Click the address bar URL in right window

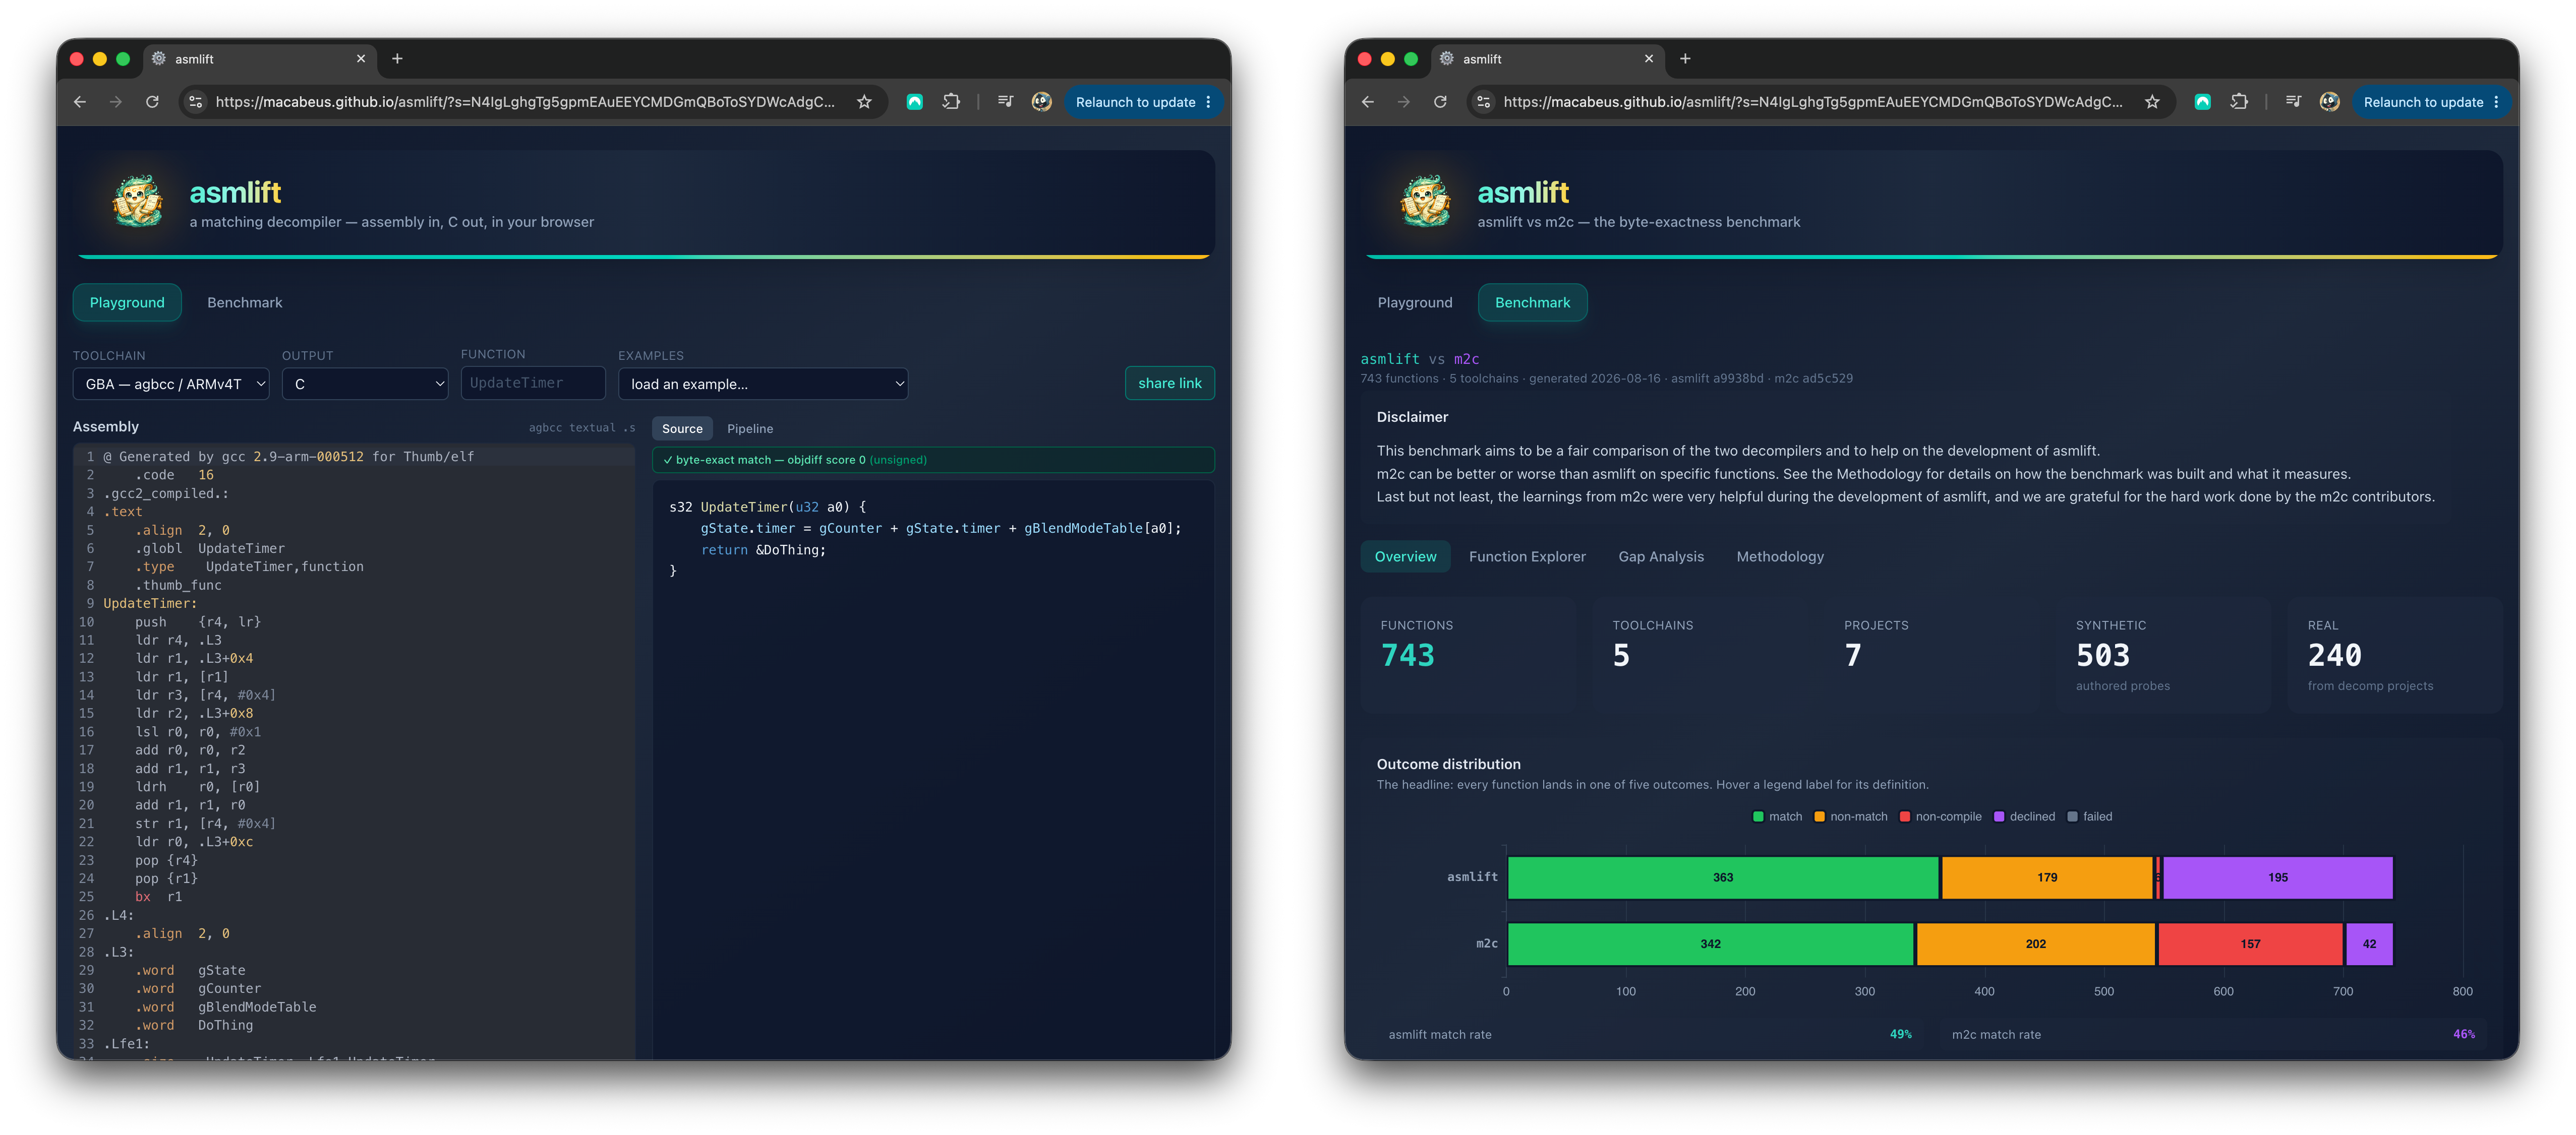[1813, 102]
